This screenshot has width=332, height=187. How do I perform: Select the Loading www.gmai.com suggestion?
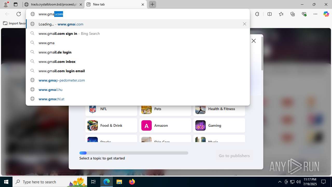138,24
